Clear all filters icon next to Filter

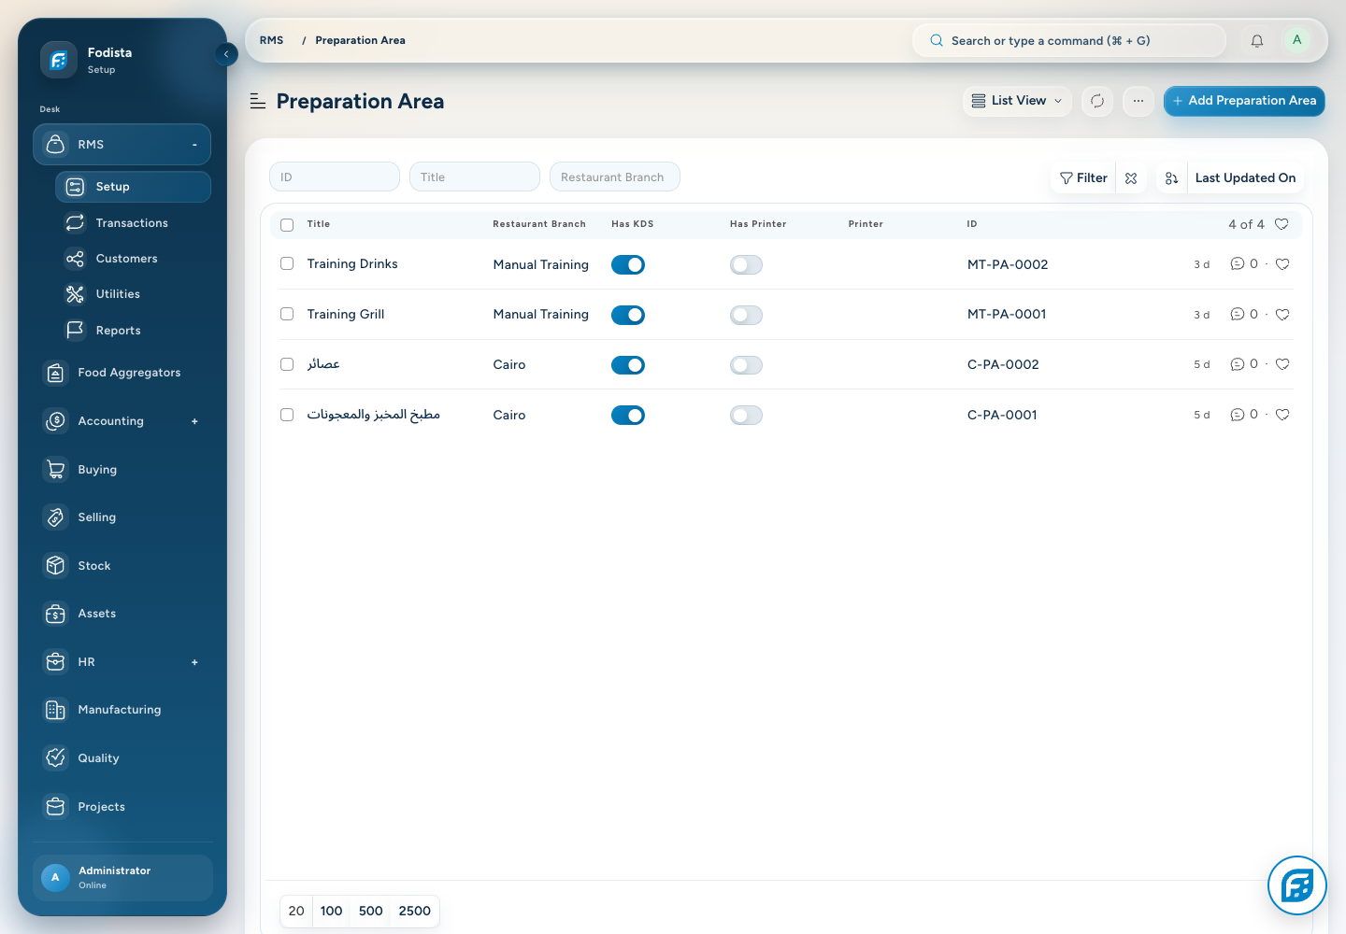click(x=1131, y=178)
